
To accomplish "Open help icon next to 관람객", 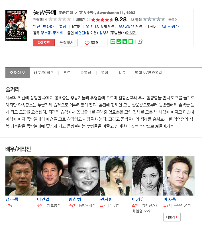I will pyautogui.click(x=45, y=20).
